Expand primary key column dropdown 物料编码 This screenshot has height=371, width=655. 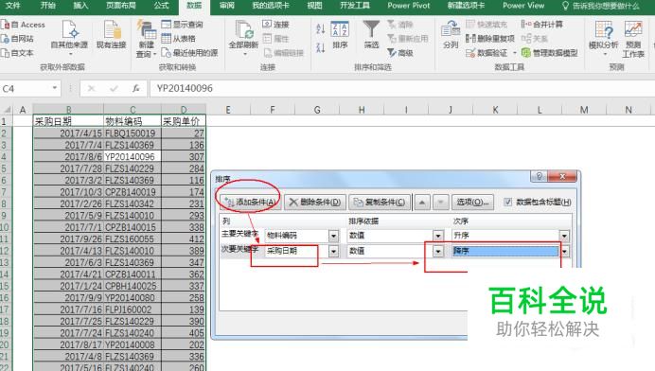333,236
